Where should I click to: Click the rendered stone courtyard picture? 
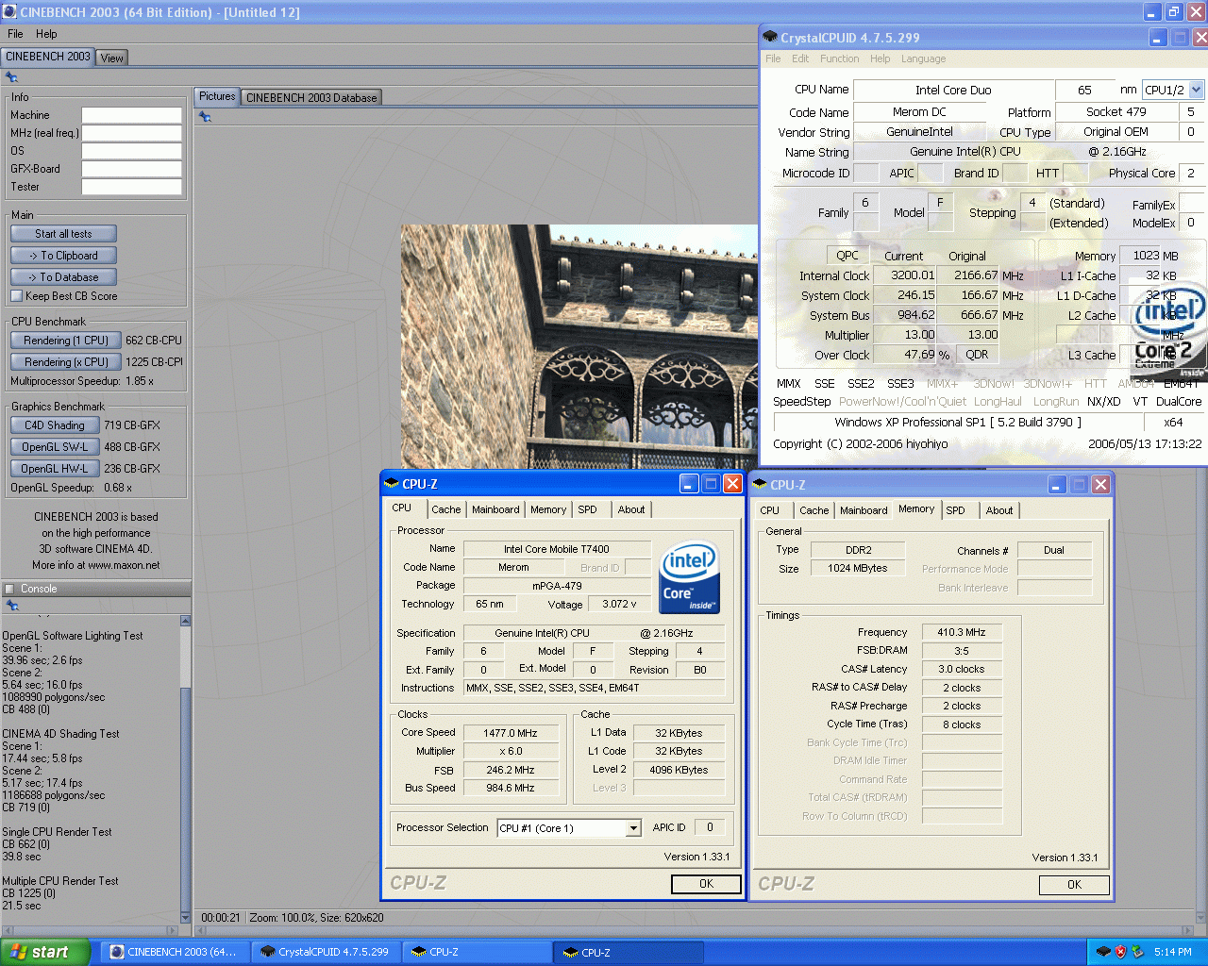pos(579,346)
